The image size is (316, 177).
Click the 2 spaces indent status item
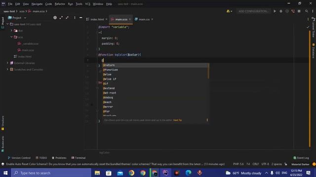(276, 164)
